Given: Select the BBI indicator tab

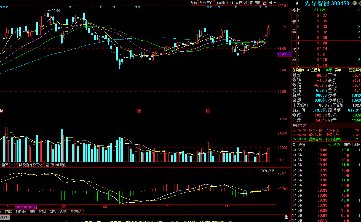Looking at the screenshot, I should 32,212.
